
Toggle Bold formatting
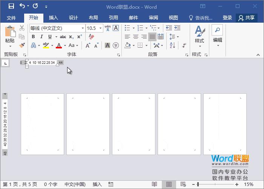(x=33, y=37)
